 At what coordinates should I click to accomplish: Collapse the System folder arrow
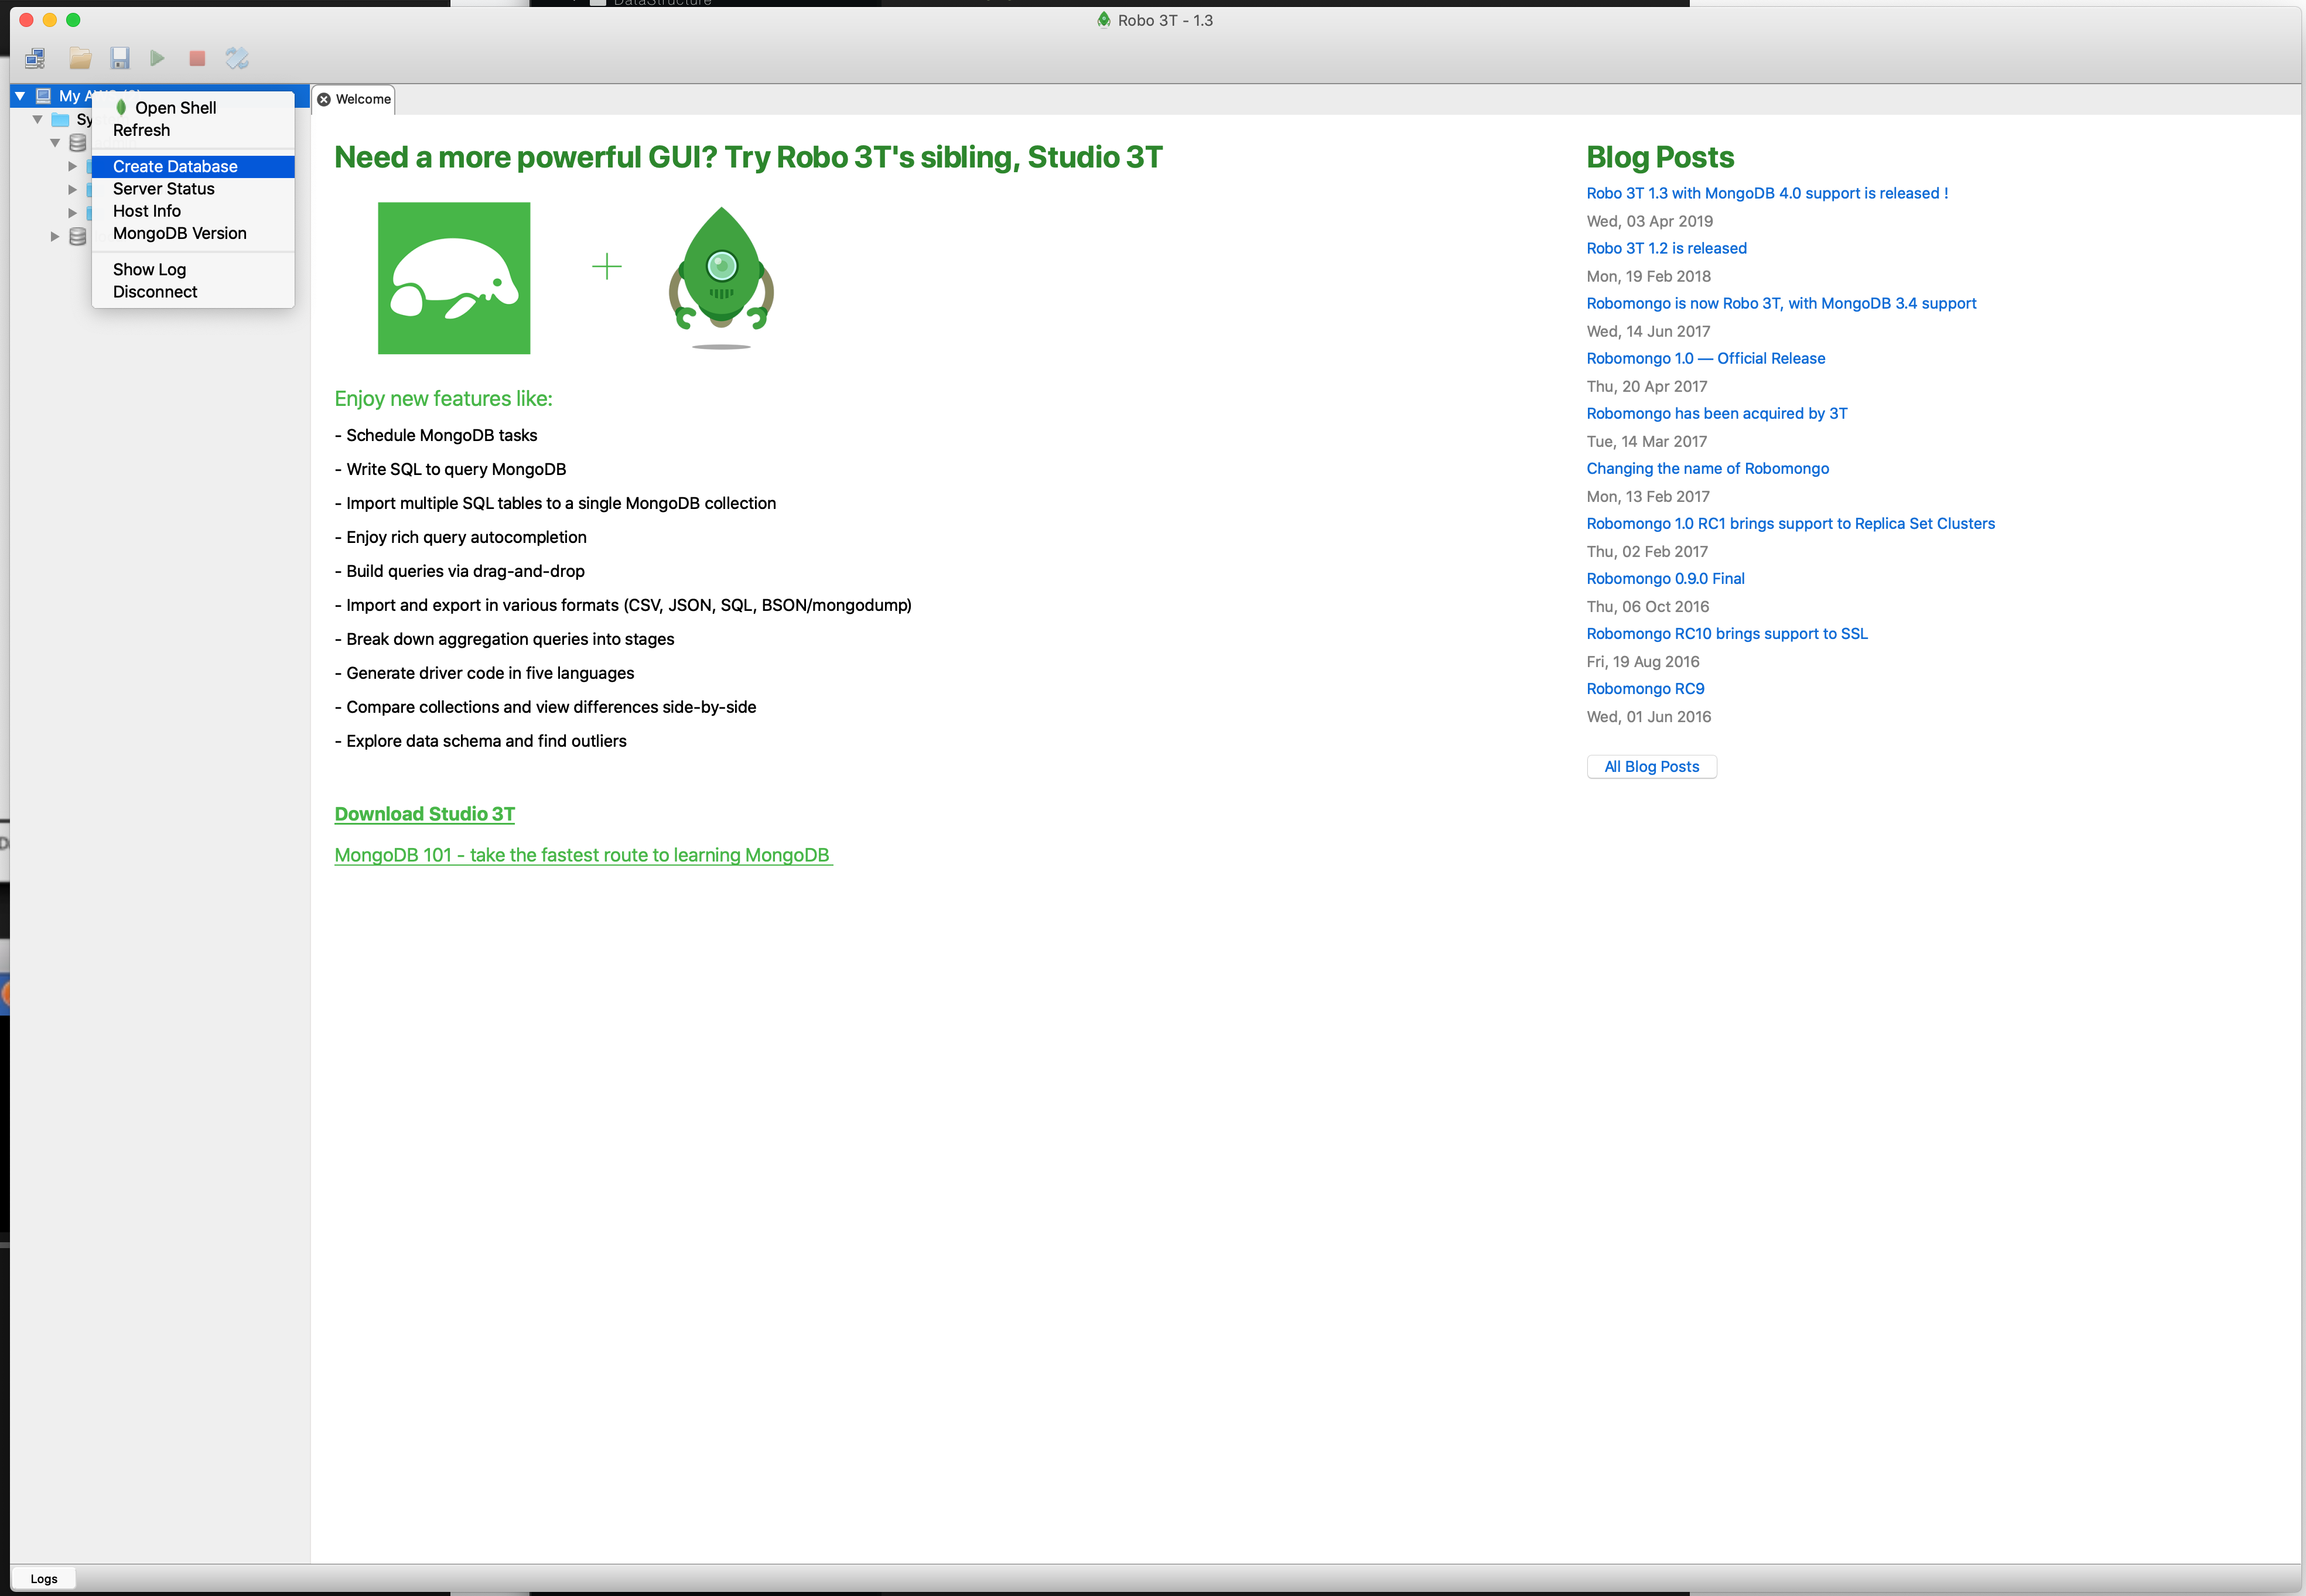point(38,119)
